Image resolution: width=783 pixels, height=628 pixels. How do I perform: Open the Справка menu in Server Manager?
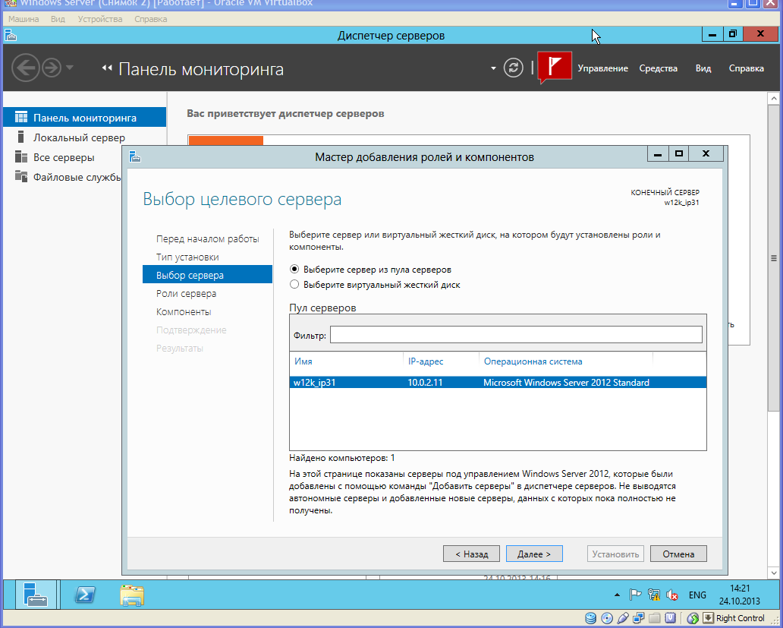point(746,68)
